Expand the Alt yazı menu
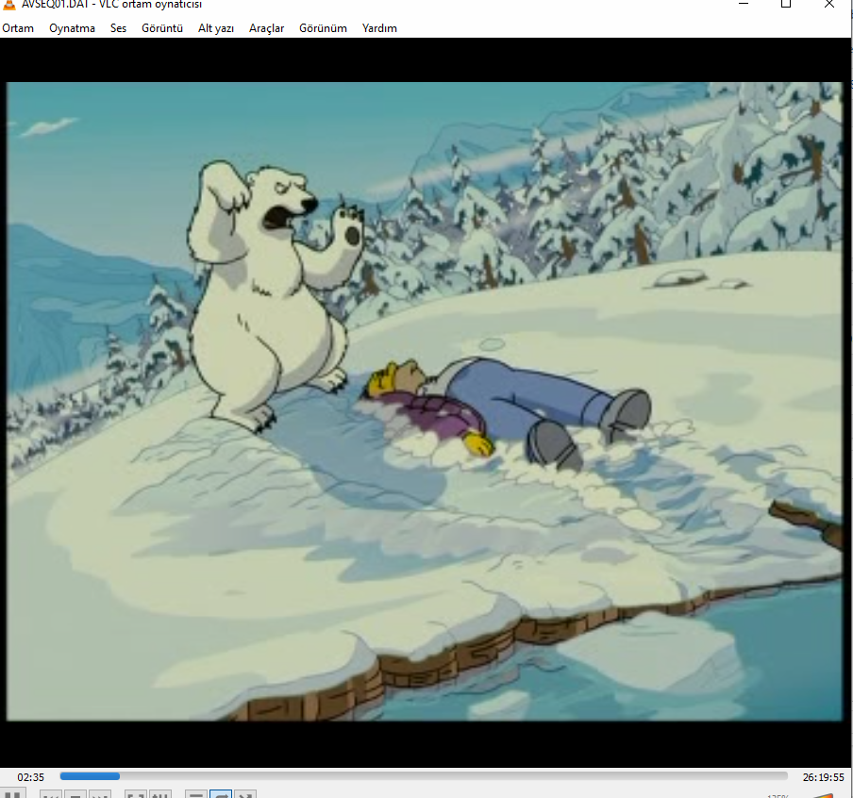 pyautogui.click(x=216, y=28)
